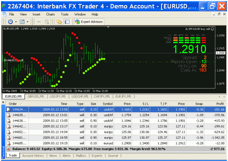The width and height of the screenshot is (228, 161).
Task: Expand the Templates dropdown arrow
Action: [27, 22]
